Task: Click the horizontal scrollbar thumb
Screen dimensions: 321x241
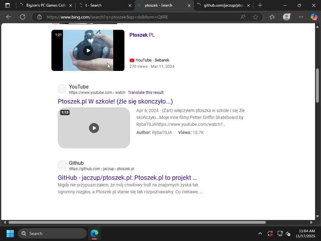Action: [x=137, y=222]
